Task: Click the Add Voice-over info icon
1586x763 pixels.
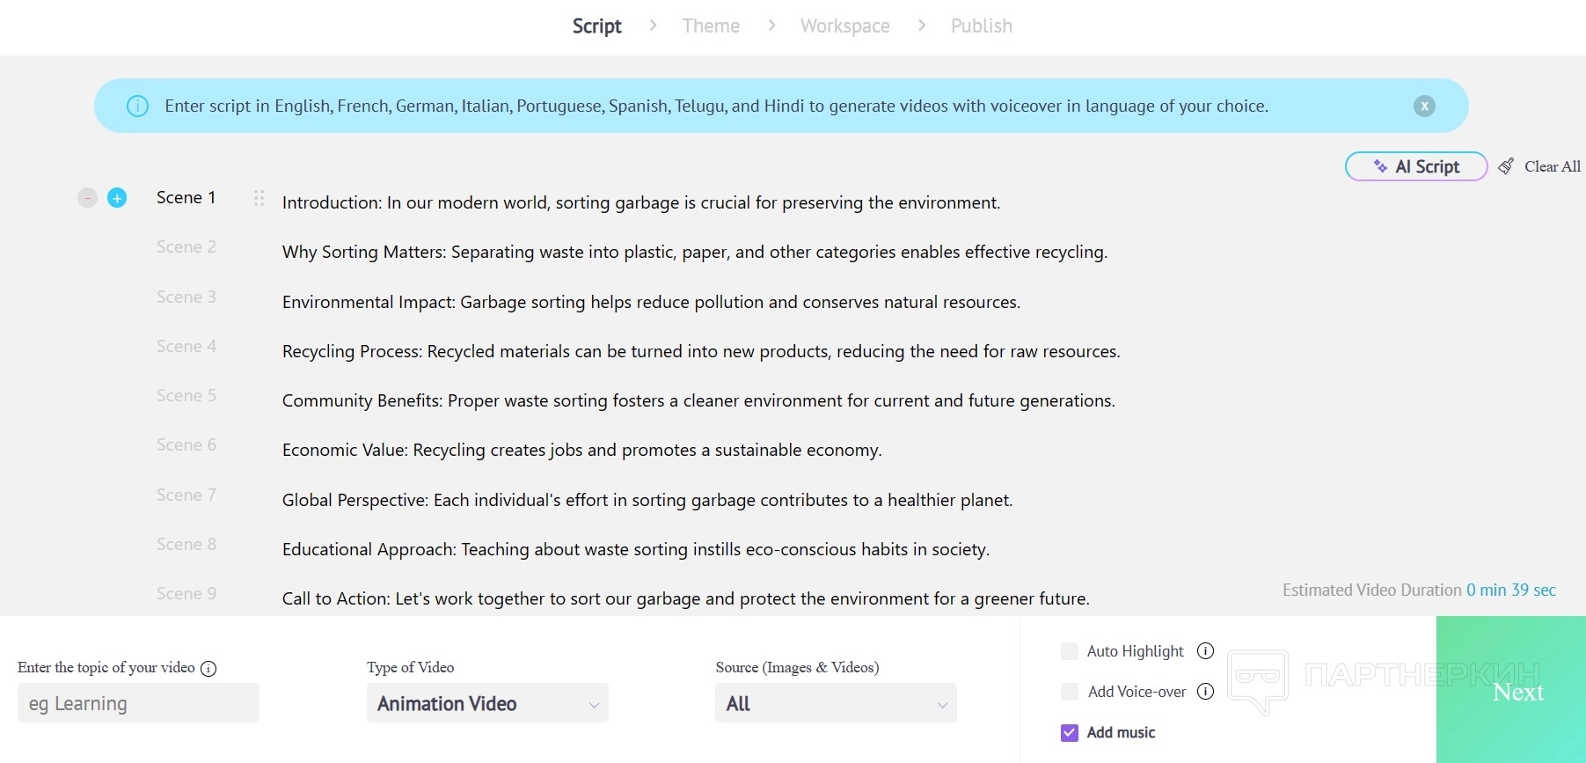Action: point(1206,692)
